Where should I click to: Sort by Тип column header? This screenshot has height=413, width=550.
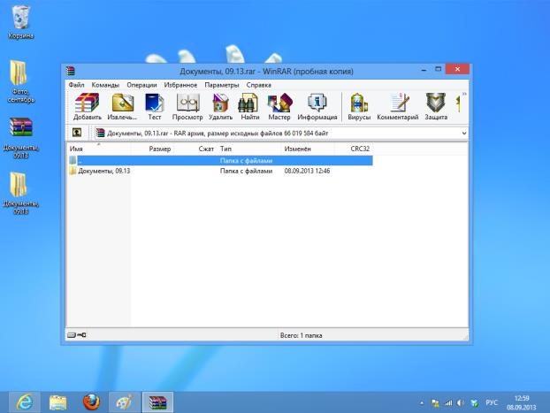click(x=249, y=149)
